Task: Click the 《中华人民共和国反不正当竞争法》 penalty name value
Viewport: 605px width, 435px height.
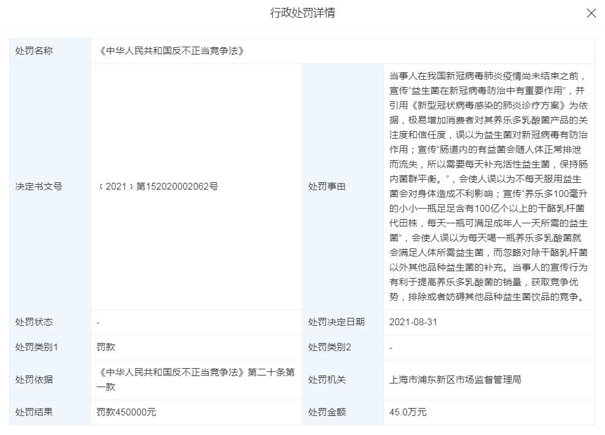Action: [x=172, y=51]
